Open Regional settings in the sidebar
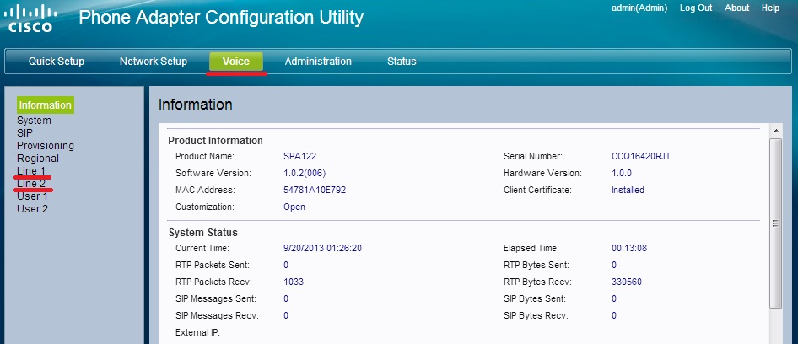Viewport: 798px width, 344px height. click(38, 159)
